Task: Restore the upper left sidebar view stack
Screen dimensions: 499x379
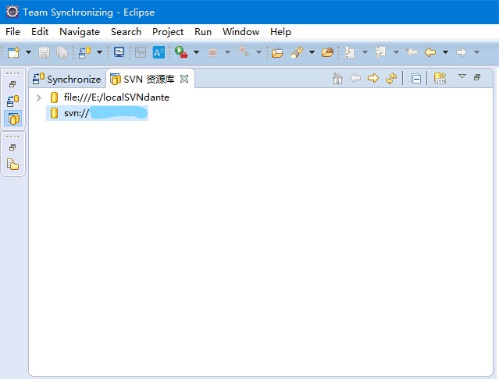Action: pos(12,84)
